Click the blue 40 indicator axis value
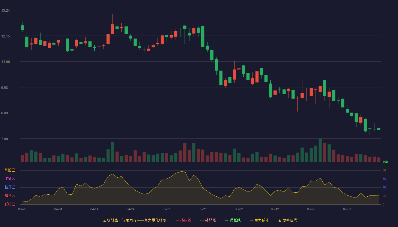The height and width of the screenshot is (227, 398). point(384,188)
